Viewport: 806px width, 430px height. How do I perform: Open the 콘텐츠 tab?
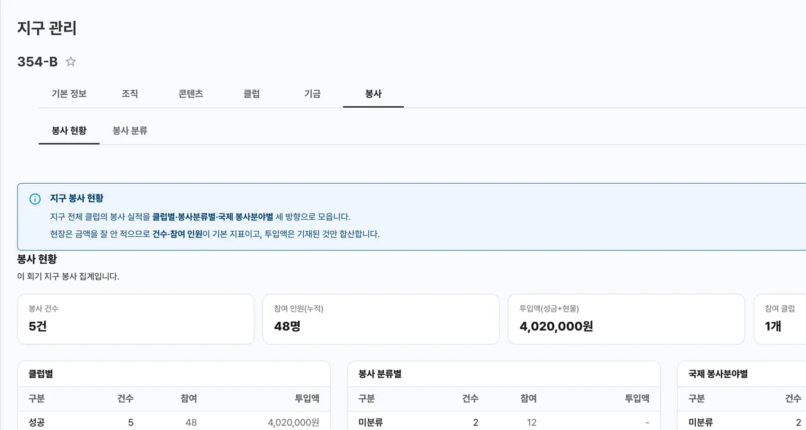tap(191, 94)
